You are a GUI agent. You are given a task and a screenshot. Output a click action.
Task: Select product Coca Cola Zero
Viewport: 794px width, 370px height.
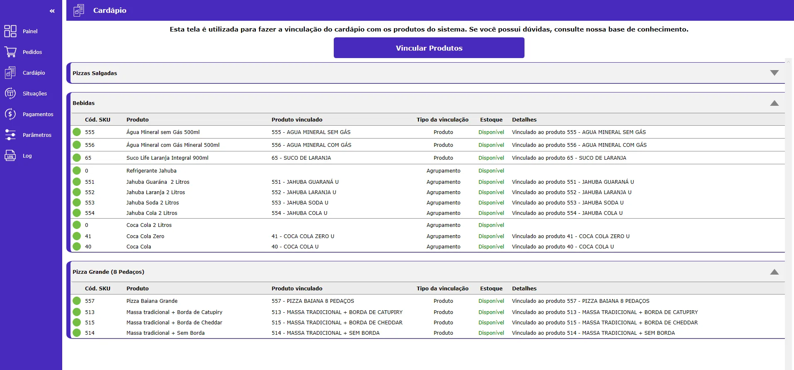145,236
